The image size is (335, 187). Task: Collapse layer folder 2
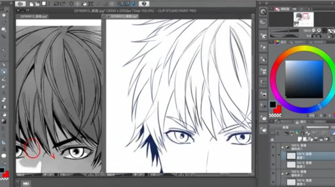point(282,174)
